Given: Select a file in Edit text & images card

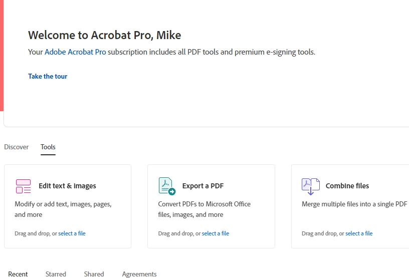Looking at the screenshot, I should 72,233.
